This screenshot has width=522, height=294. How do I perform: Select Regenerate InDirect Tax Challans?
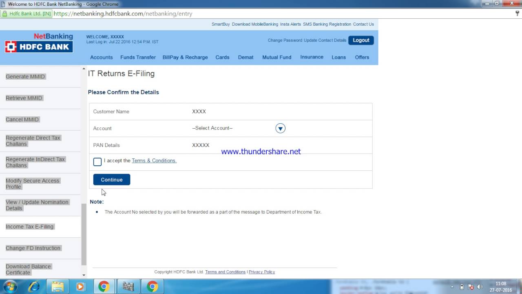[x=35, y=162]
